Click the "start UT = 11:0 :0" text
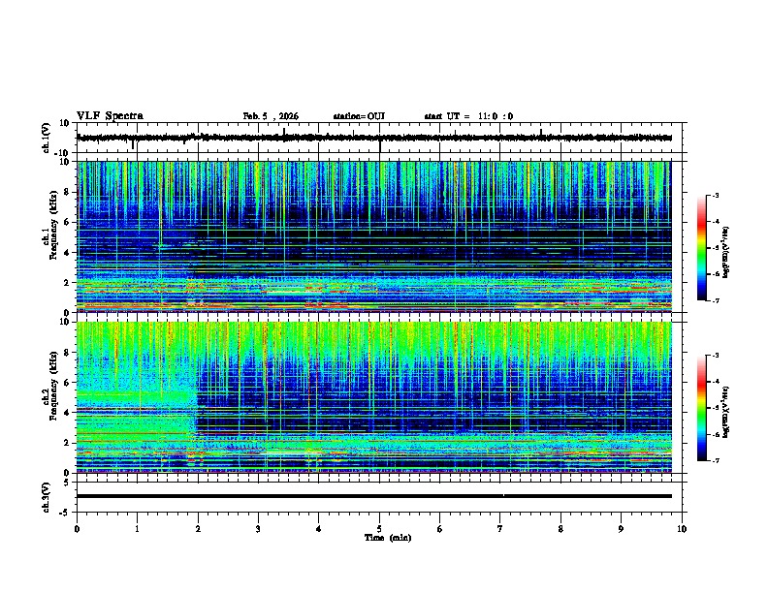The height and width of the screenshot is (593, 768). 468,116
